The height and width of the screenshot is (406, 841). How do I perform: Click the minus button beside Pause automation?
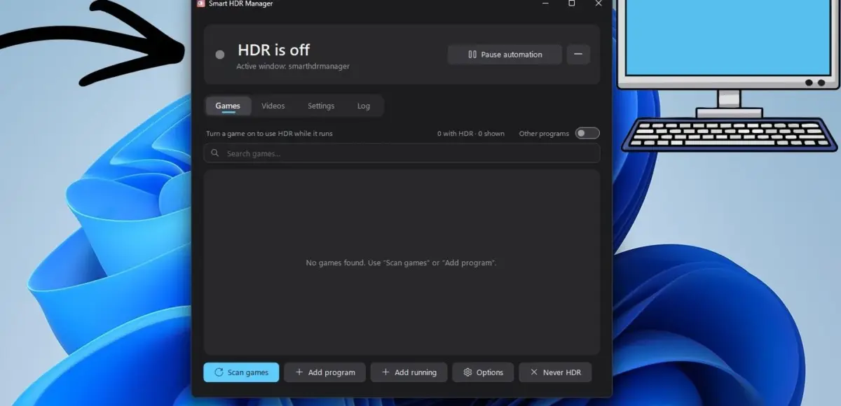point(578,55)
